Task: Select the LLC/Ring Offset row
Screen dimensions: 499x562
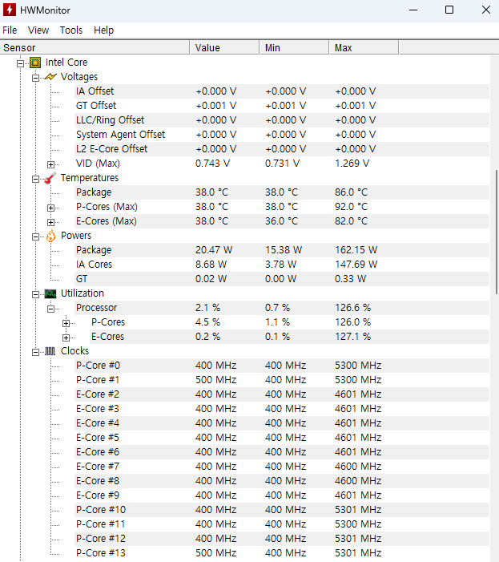Action: tap(282, 120)
